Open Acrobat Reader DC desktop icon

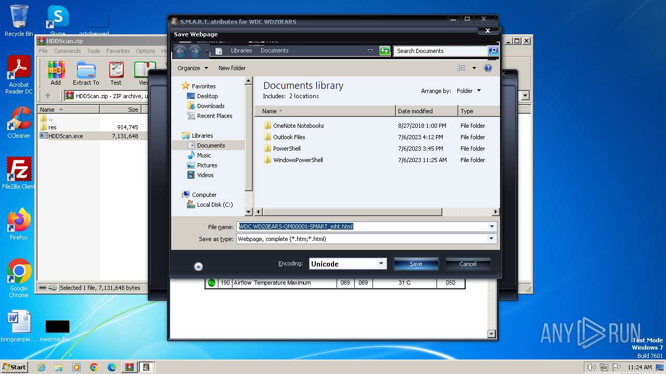coord(19,75)
